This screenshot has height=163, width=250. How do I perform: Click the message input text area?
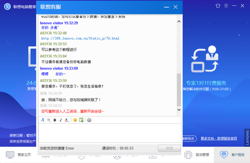click(x=110, y=133)
